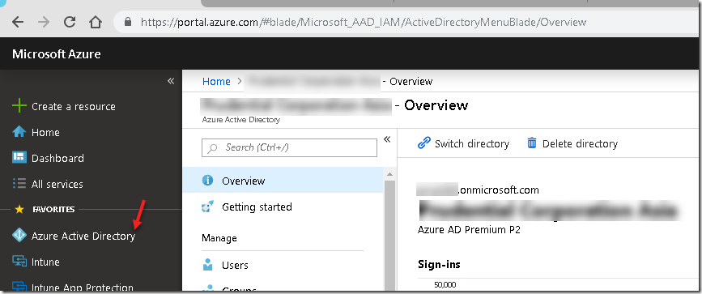Click the Switch directory link icon
The width and height of the screenshot is (702, 294).
click(x=423, y=143)
